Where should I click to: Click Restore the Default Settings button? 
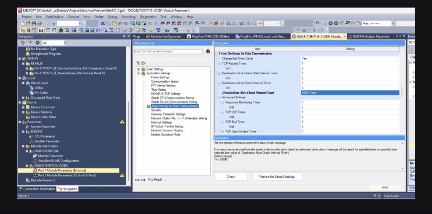[x=277, y=177]
